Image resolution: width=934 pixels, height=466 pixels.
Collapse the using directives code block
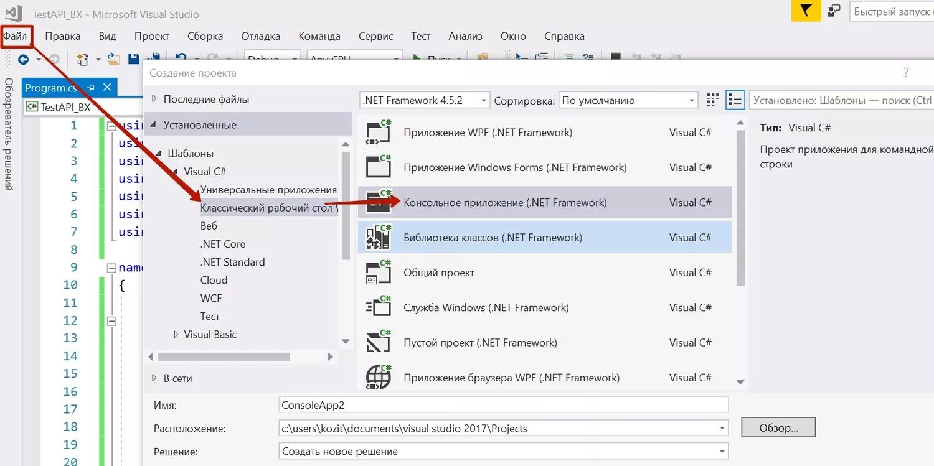coord(111,126)
